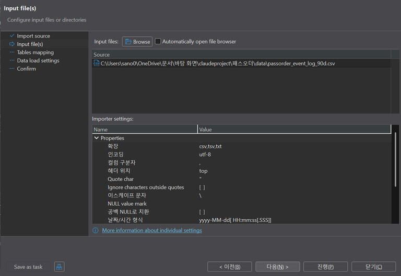Click the 진행(P) proceed button
The width and height of the screenshot is (401, 276).
tap(326, 267)
